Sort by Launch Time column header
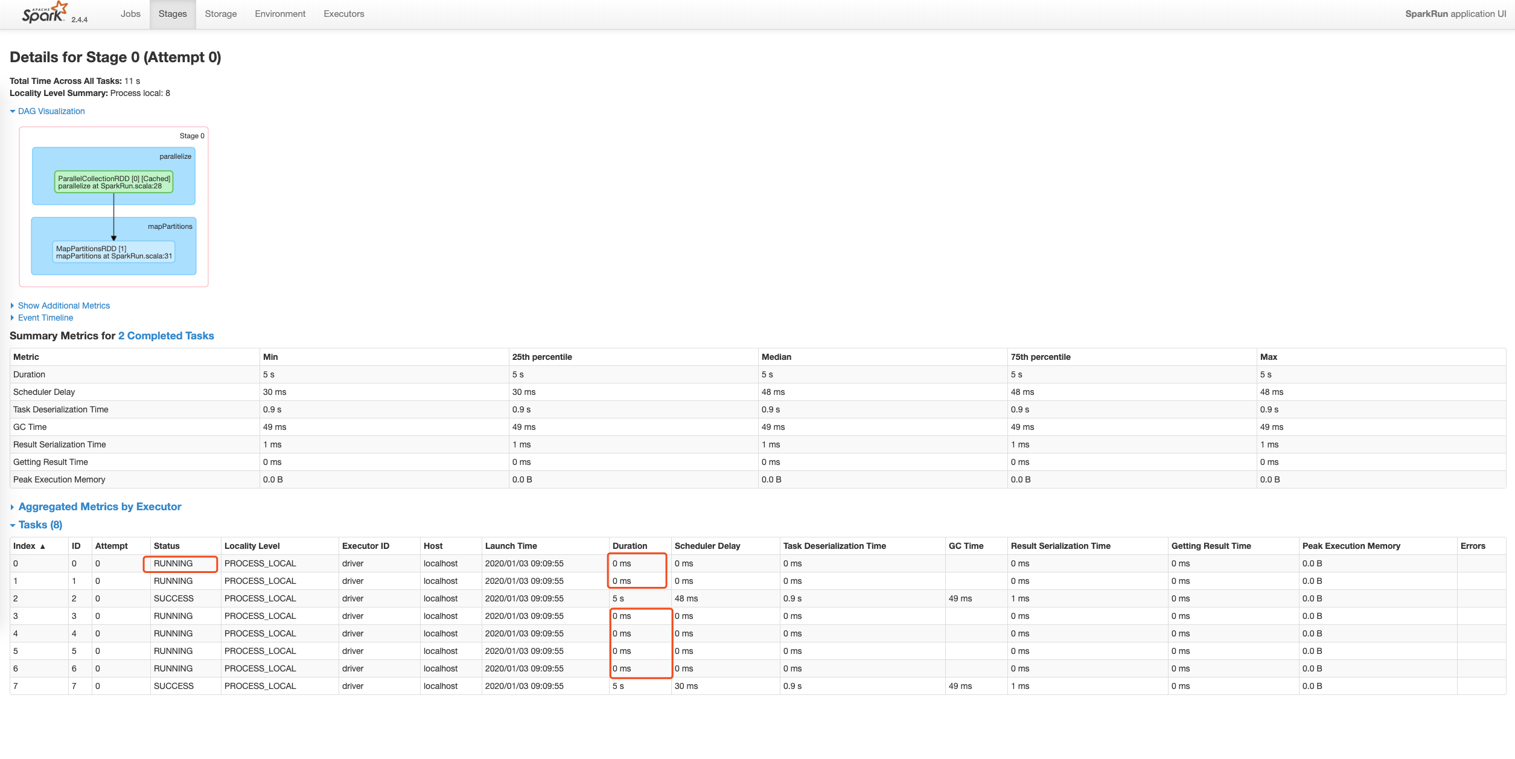Viewport: 1515px width, 759px height. pos(511,546)
